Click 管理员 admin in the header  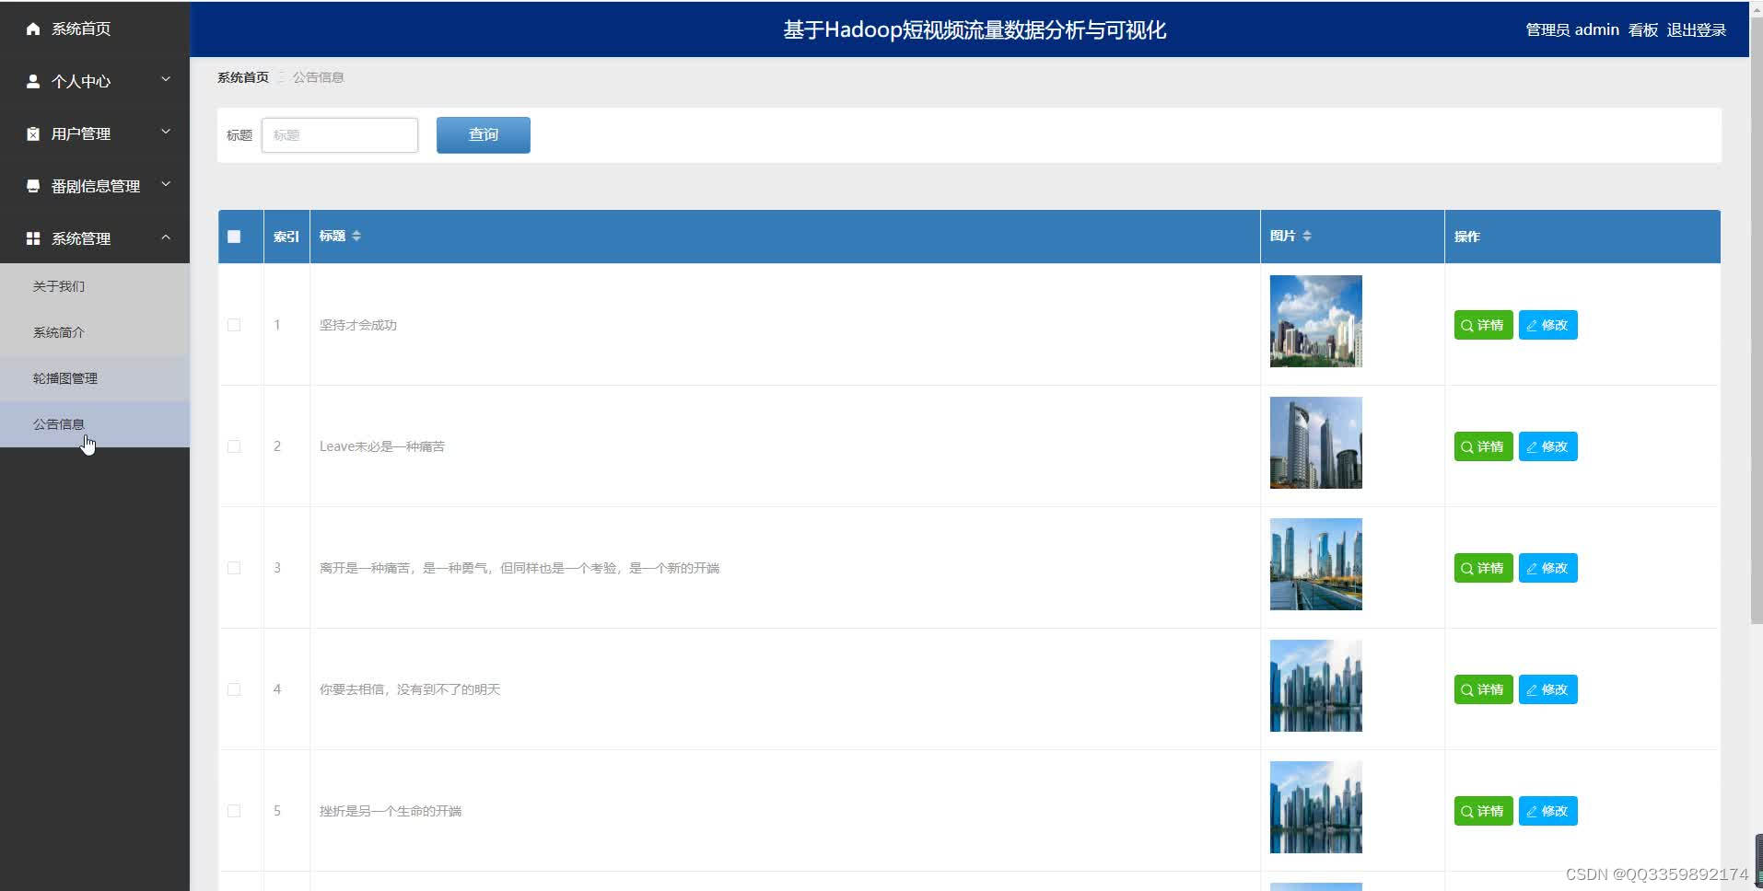1572,29
